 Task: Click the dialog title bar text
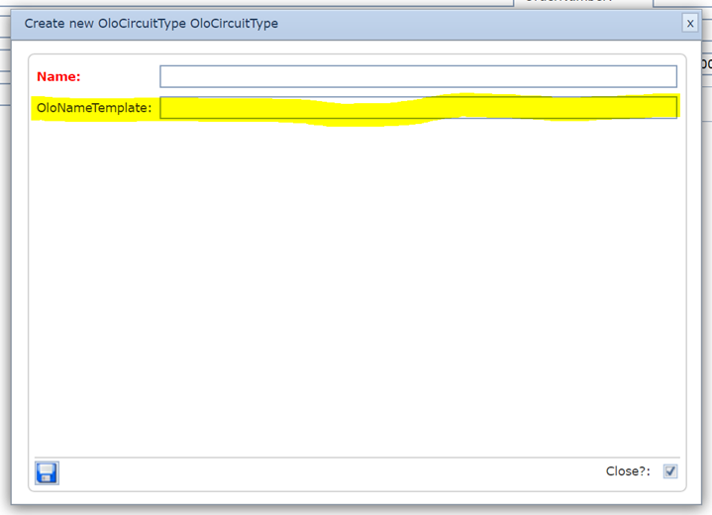[x=151, y=23]
